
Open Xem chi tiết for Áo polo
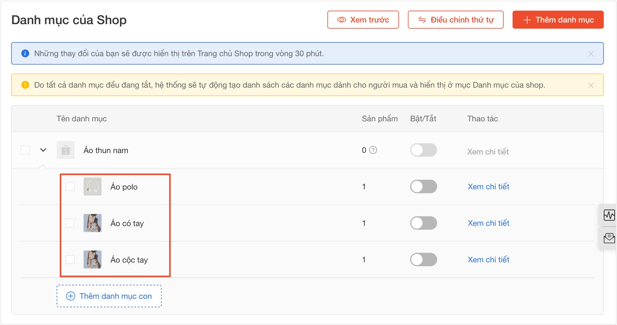click(x=488, y=187)
